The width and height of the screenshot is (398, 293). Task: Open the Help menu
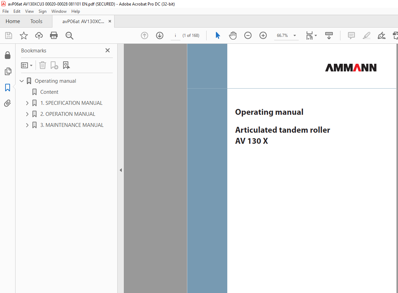point(76,11)
